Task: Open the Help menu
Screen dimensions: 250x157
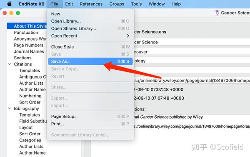Action: tap(176, 4)
